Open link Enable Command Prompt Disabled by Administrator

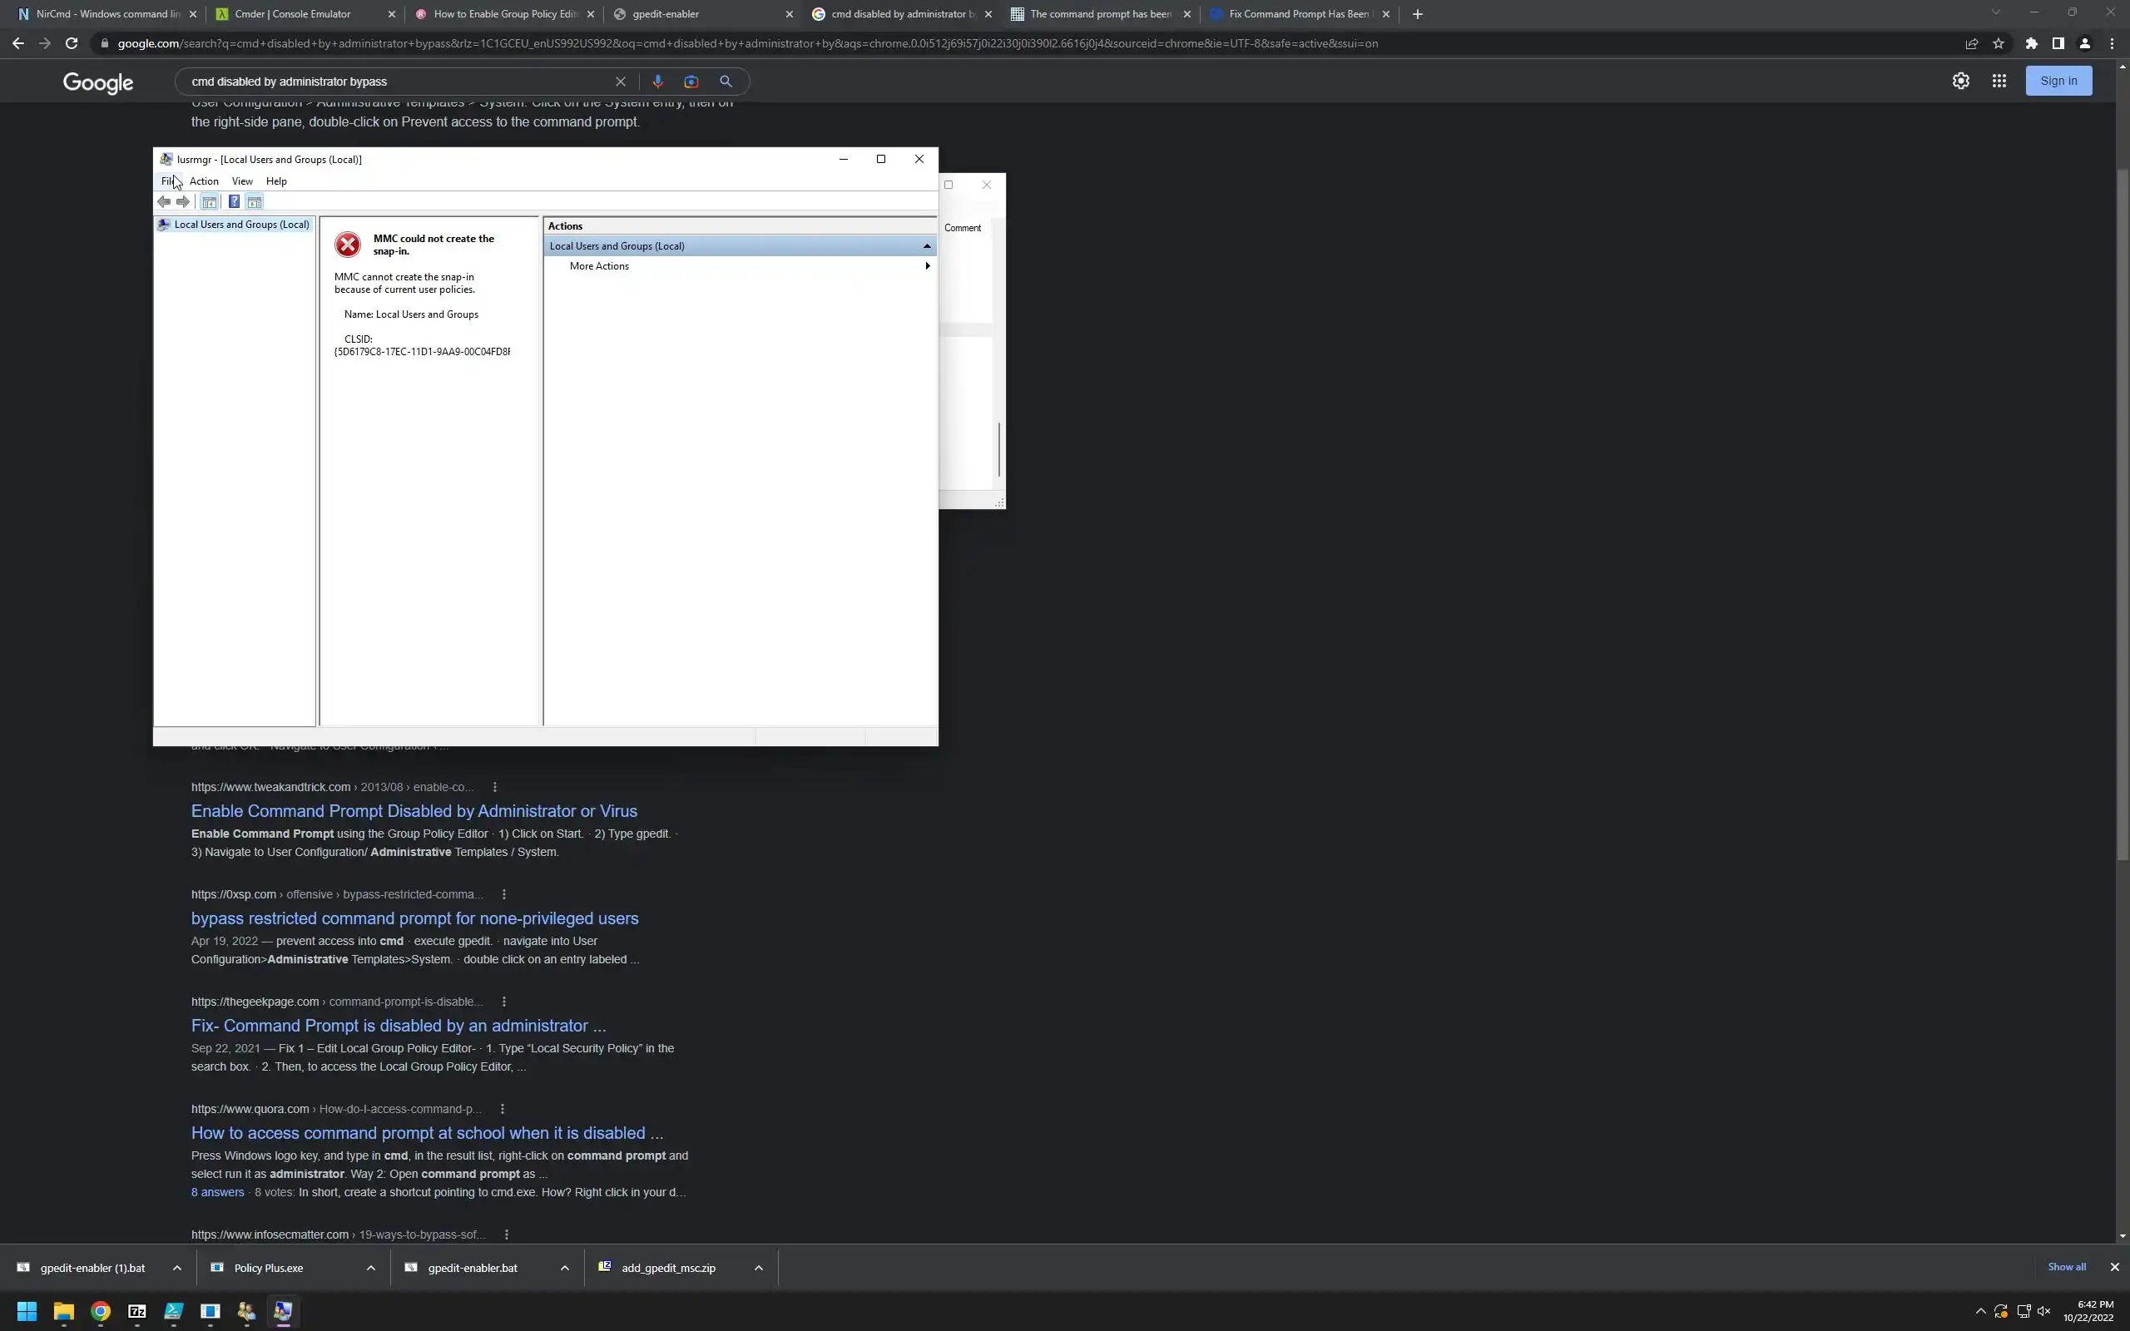(414, 811)
